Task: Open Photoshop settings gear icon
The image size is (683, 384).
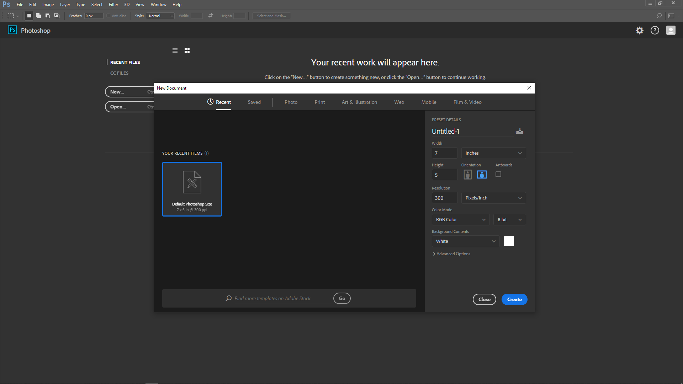Action: 640,31
